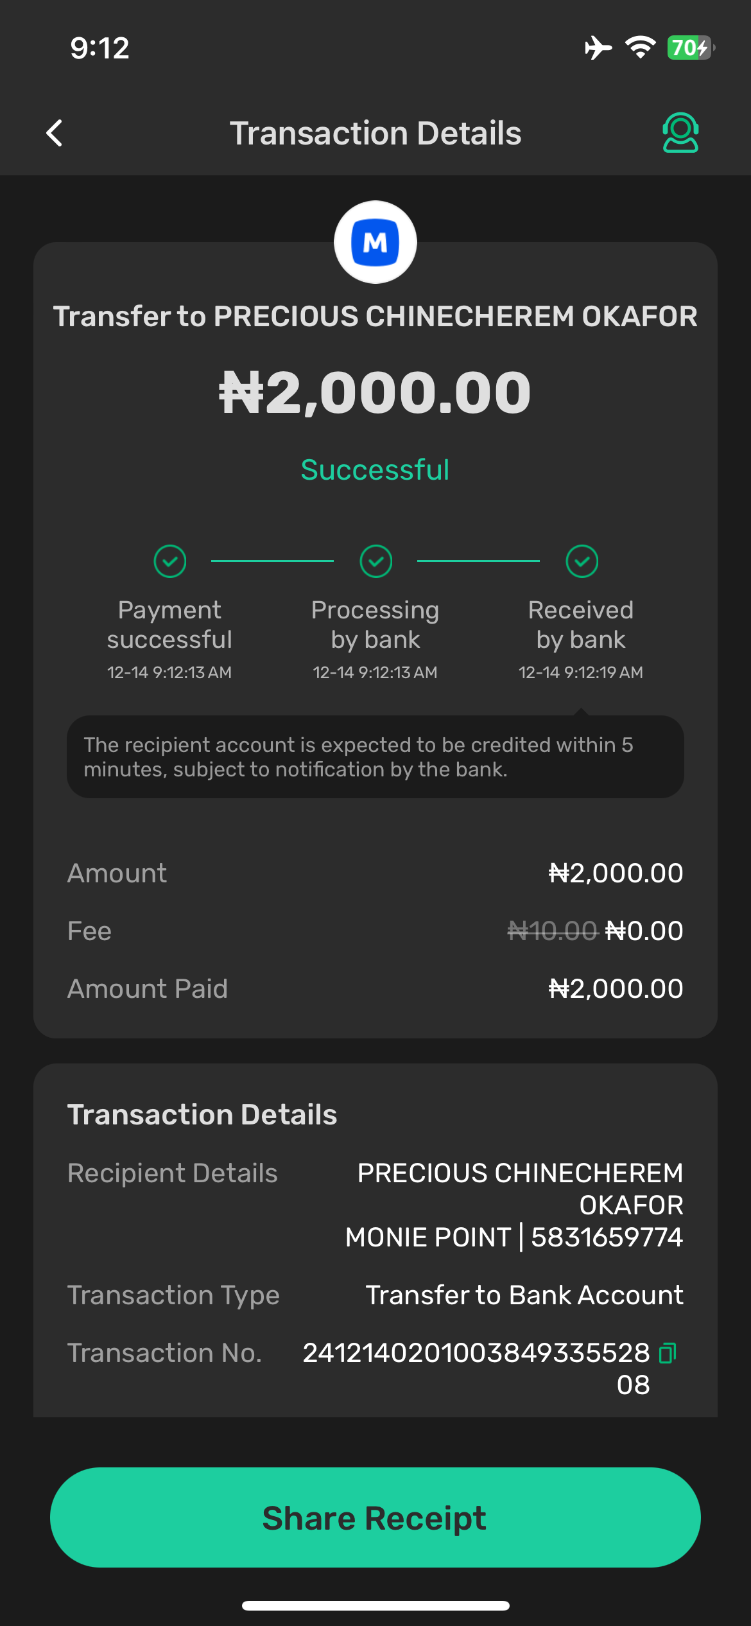Tap the crossed-out ₦10.00 fee
The width and height of the screenshot is (751, 1626).
(552, 931)
